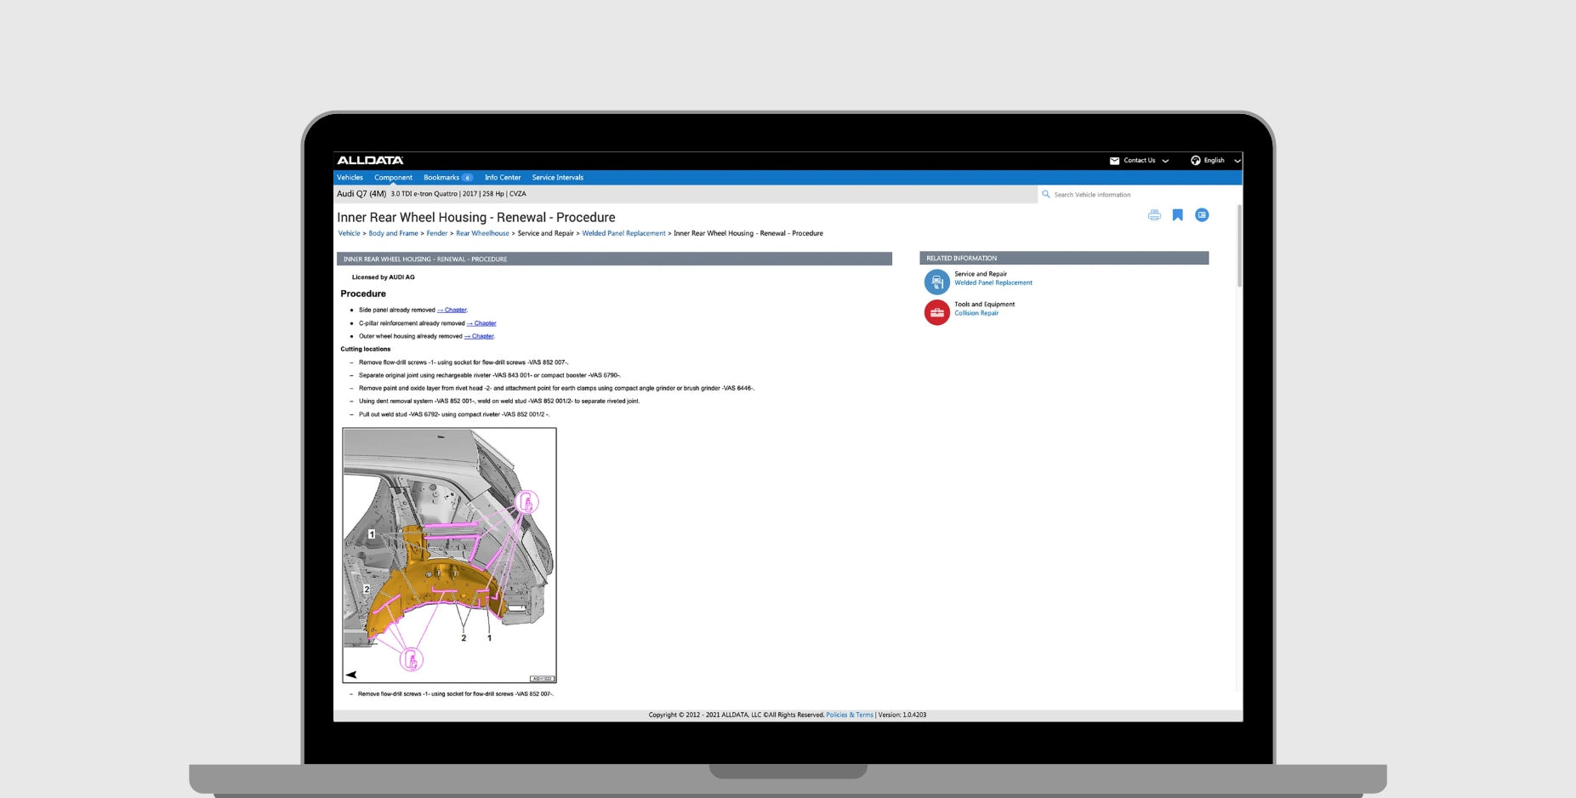
Task: Click the Contact Us envelope icon
Action: tap(1114, 161)
